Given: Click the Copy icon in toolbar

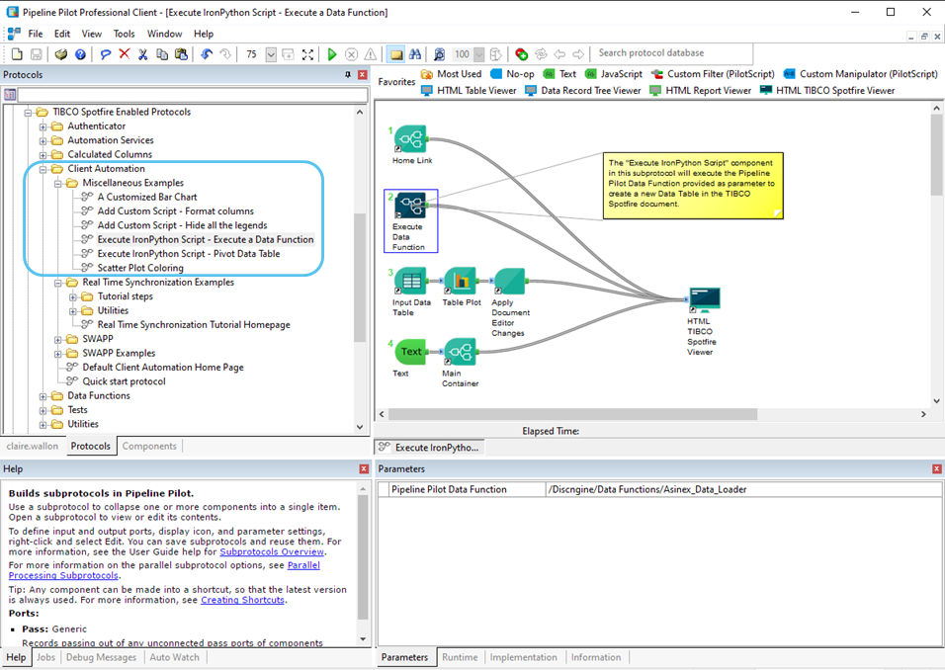Looking at the screenshot, I should point(161,54).
